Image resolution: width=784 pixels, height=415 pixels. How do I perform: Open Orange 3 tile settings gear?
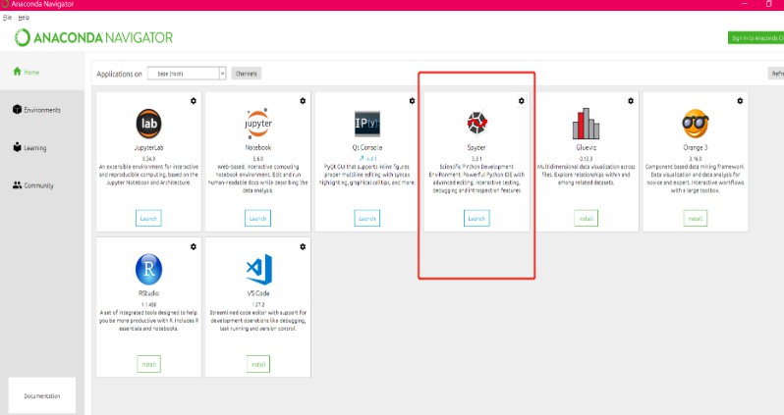click(x=740, y=101)
